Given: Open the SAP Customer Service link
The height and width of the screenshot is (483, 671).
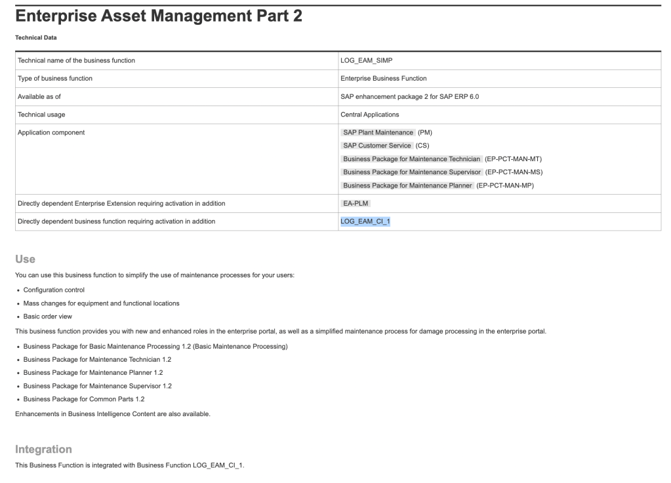Looking at the screenshot, I should pyautogui.click(x=377, y=145).
